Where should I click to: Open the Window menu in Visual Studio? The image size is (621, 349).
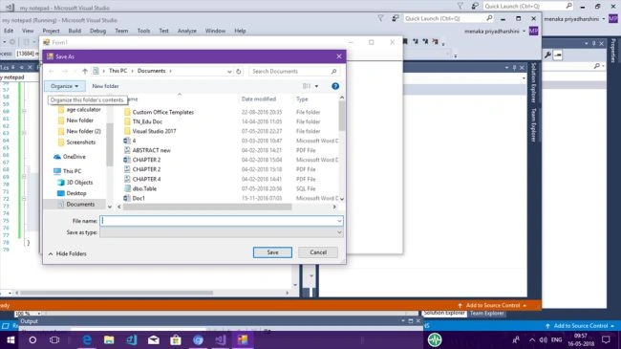(x=216, y=31)
